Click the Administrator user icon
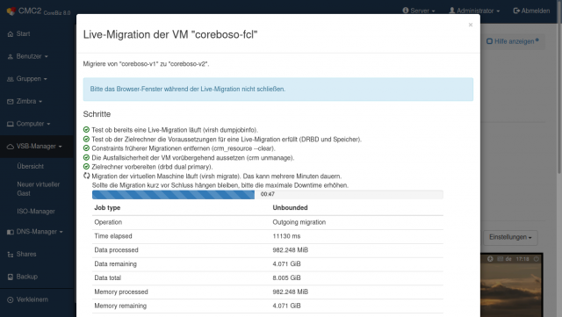This screenshot has height=317, width=562. (x=452, y=11)
